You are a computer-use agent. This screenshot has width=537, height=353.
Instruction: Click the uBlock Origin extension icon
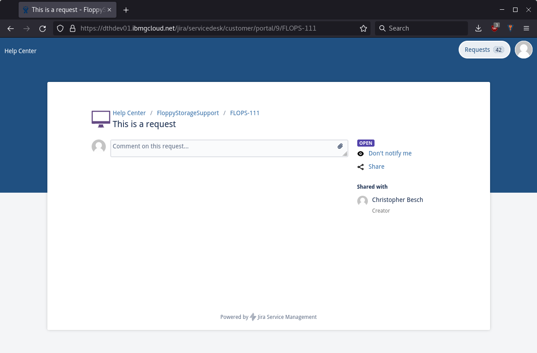[495, 28]
